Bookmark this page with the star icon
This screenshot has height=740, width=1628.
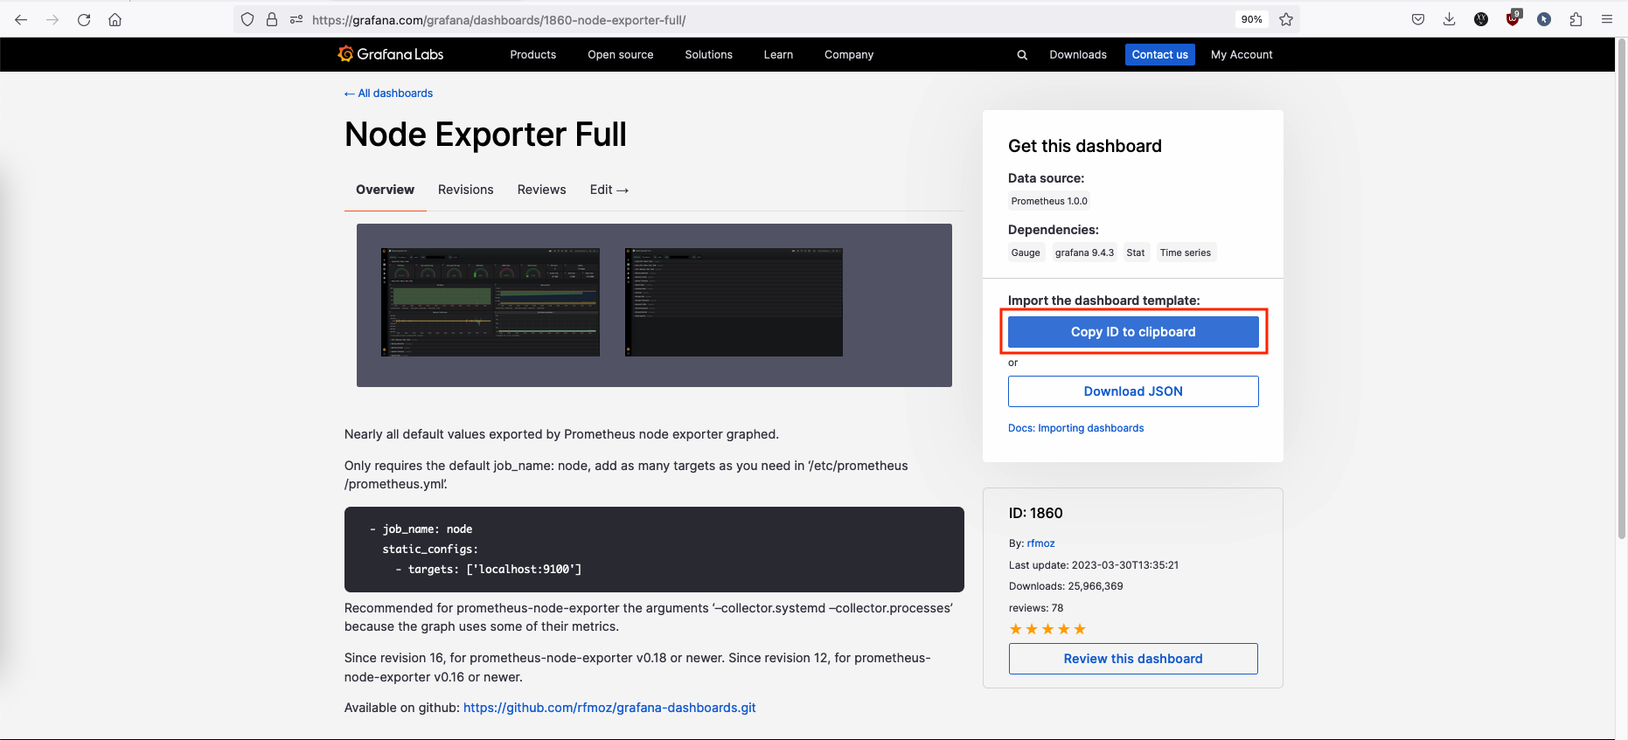coord(1286,19)
